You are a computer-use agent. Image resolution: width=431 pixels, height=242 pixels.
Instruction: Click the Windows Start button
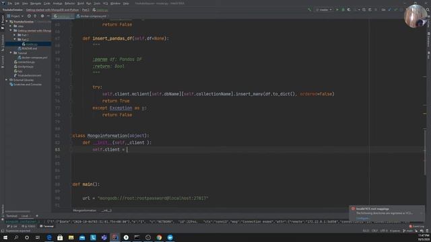5,237
